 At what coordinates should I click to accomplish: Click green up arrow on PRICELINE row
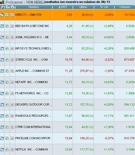(x=7, y=138)
